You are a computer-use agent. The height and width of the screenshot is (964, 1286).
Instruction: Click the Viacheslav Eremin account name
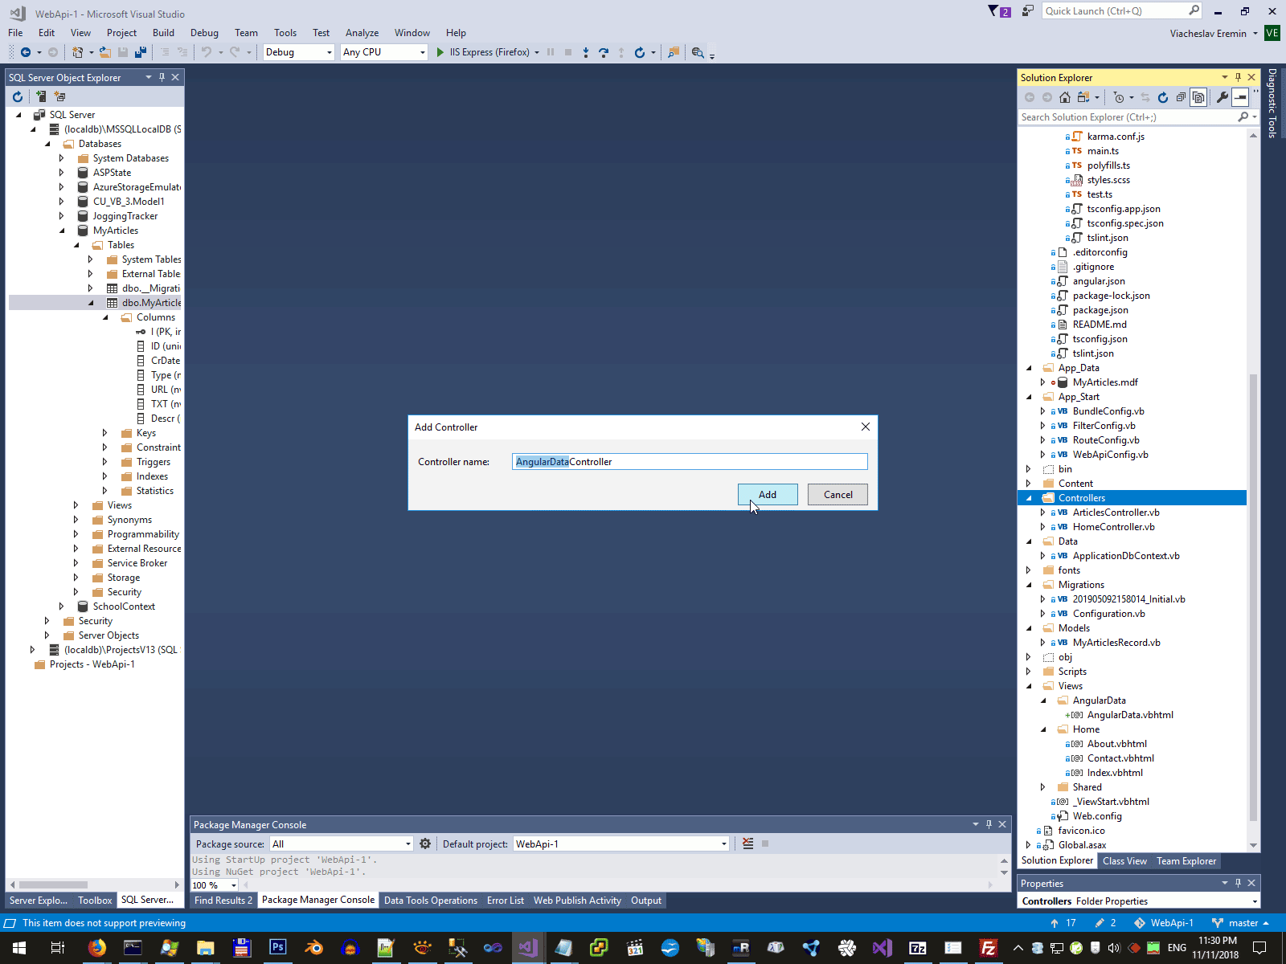click(x=1208, y=33)
